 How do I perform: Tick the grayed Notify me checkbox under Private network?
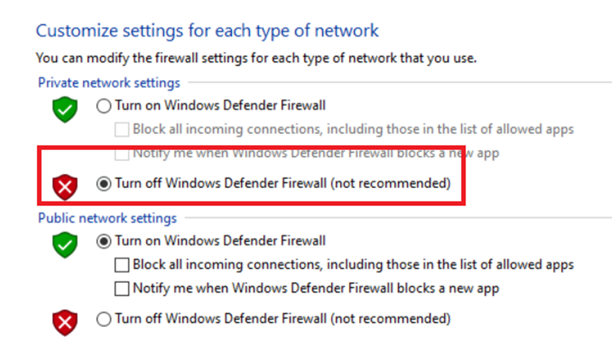coord(122,153)
